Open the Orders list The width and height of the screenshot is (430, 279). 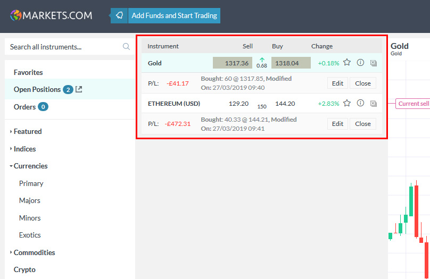coord(24,107)
